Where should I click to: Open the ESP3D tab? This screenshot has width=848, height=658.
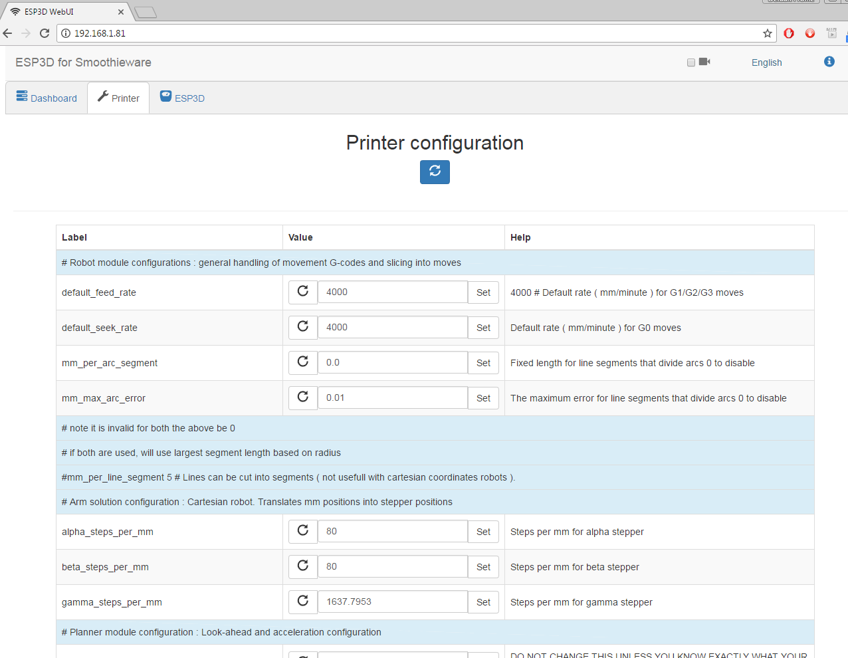coord(182,98)
